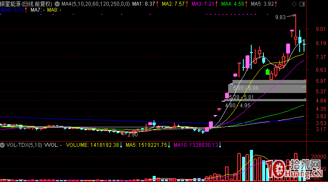Select the 5.81 - 6.06 gap zone
Viewport: 328px width, 182px height.
pos(246,88)
